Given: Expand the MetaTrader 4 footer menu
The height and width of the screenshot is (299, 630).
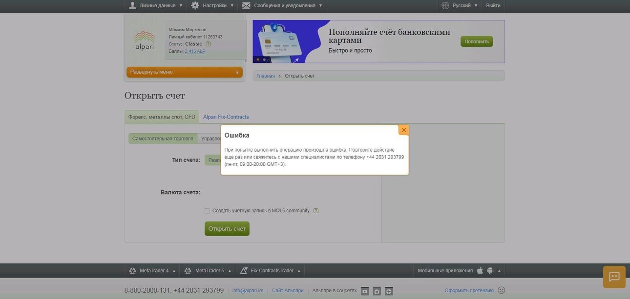Looking at the screenshot, I should point(152,271).
